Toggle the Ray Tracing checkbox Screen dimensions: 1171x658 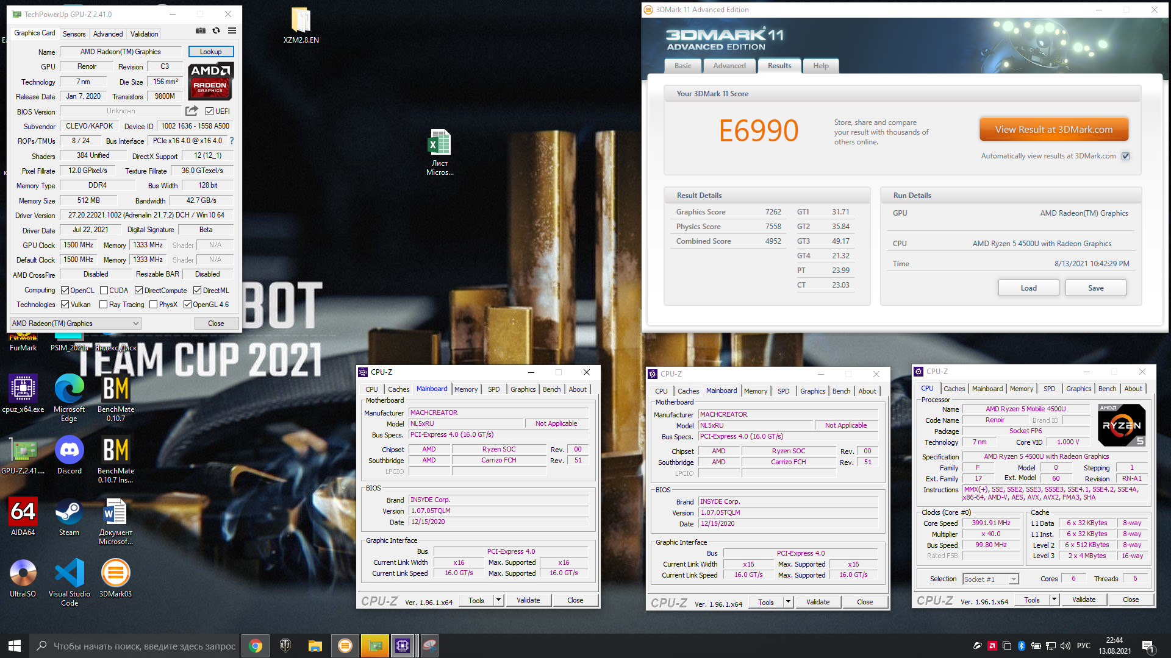[103, 305]
